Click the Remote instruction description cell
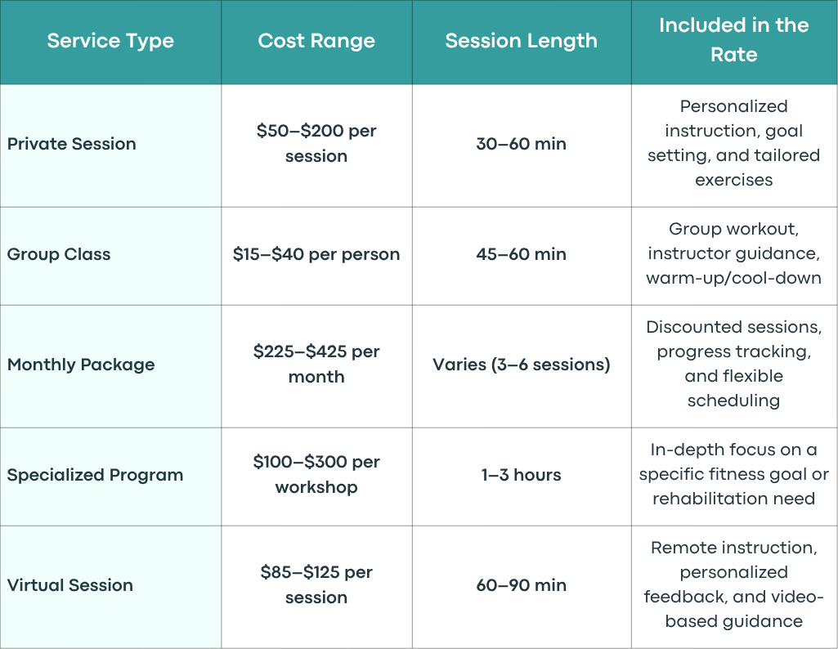This screenshot has height=649, width=838. (734, 585)
